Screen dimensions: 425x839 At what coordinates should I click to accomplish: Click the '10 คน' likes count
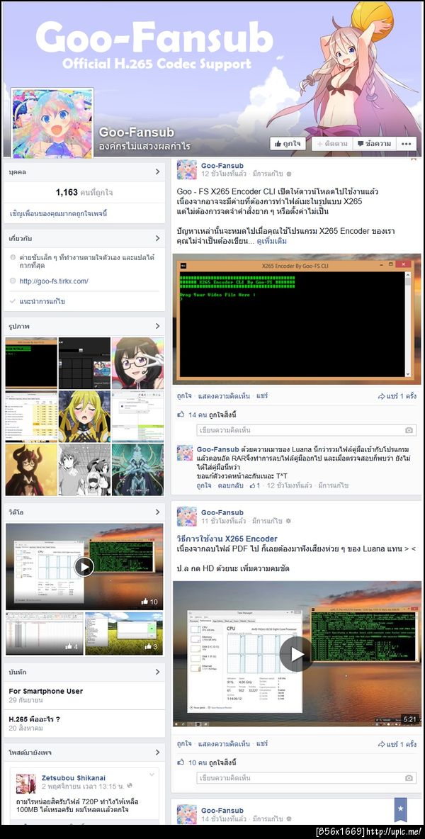(x=199, y=762)
